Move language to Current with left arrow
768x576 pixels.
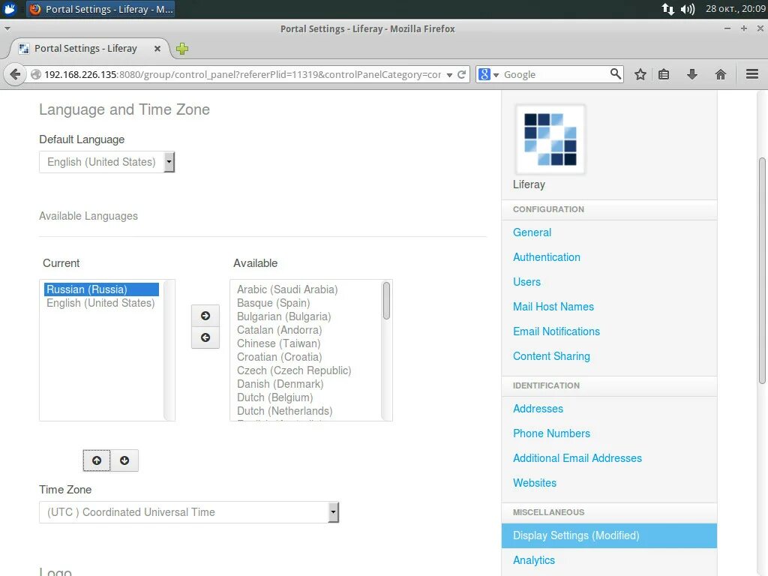tap(205, 337)
